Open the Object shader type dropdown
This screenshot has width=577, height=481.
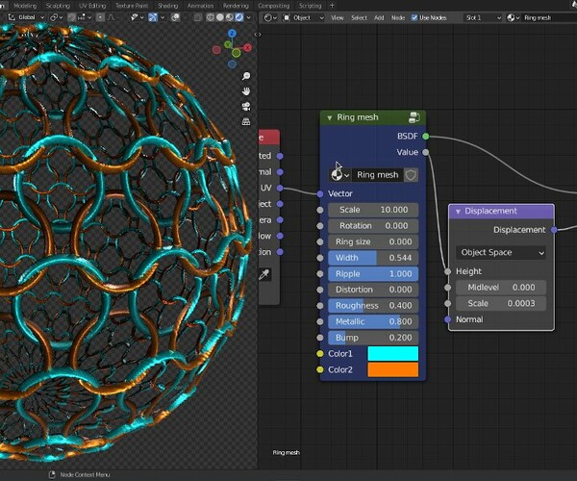tap(304, 17)
